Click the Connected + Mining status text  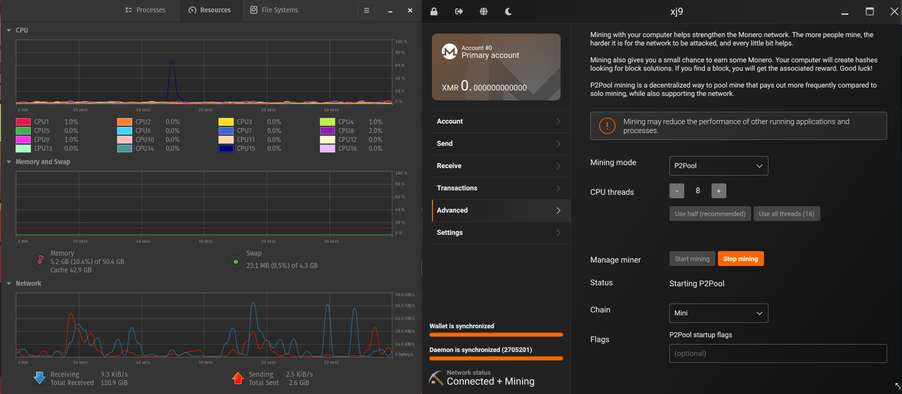[490, 381]
